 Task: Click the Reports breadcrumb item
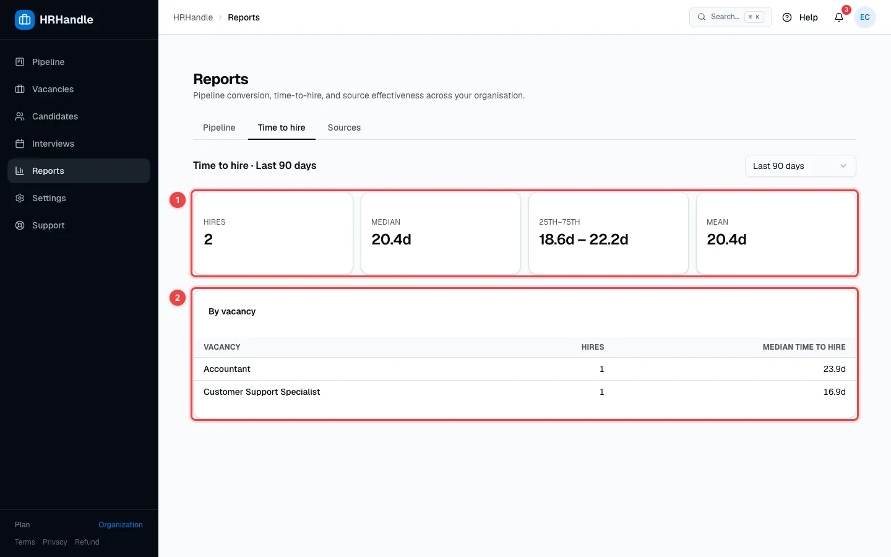click(244, 17)
